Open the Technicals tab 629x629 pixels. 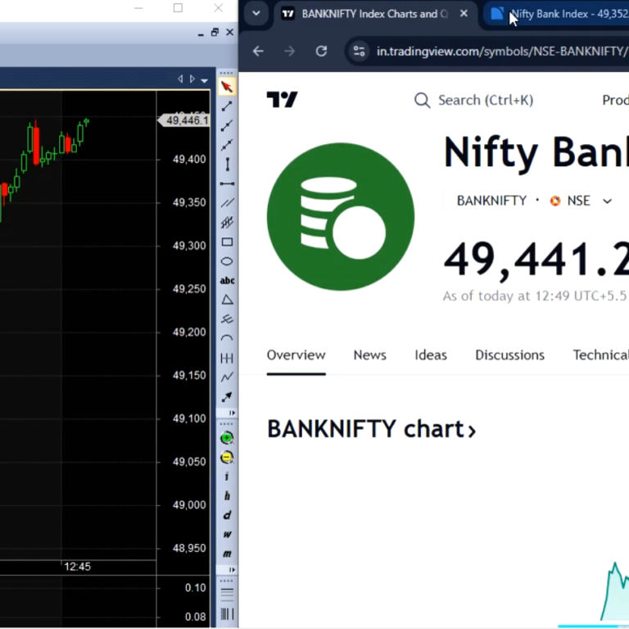click(x=600, y=355)
